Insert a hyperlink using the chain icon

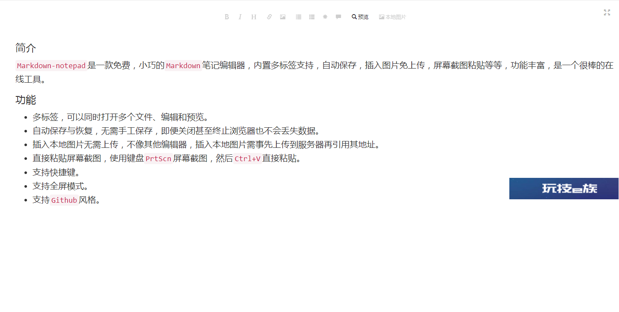269,17
